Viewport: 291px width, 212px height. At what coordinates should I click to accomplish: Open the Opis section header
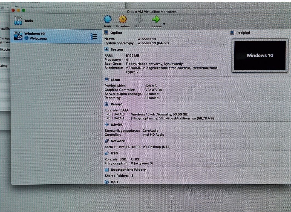(x=114, y=182)
